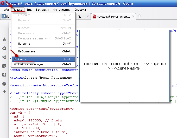Choose Найти... in the Правка menu
177x138 pixels.
43,59
